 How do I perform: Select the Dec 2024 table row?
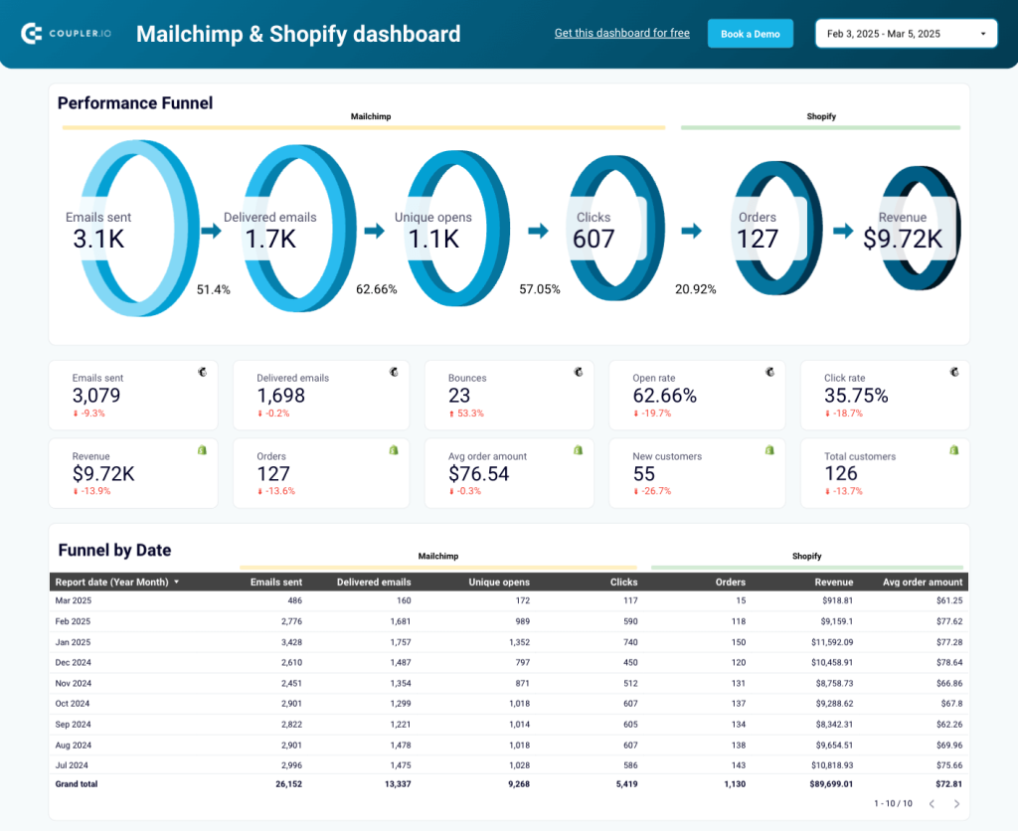pos(508,663)
